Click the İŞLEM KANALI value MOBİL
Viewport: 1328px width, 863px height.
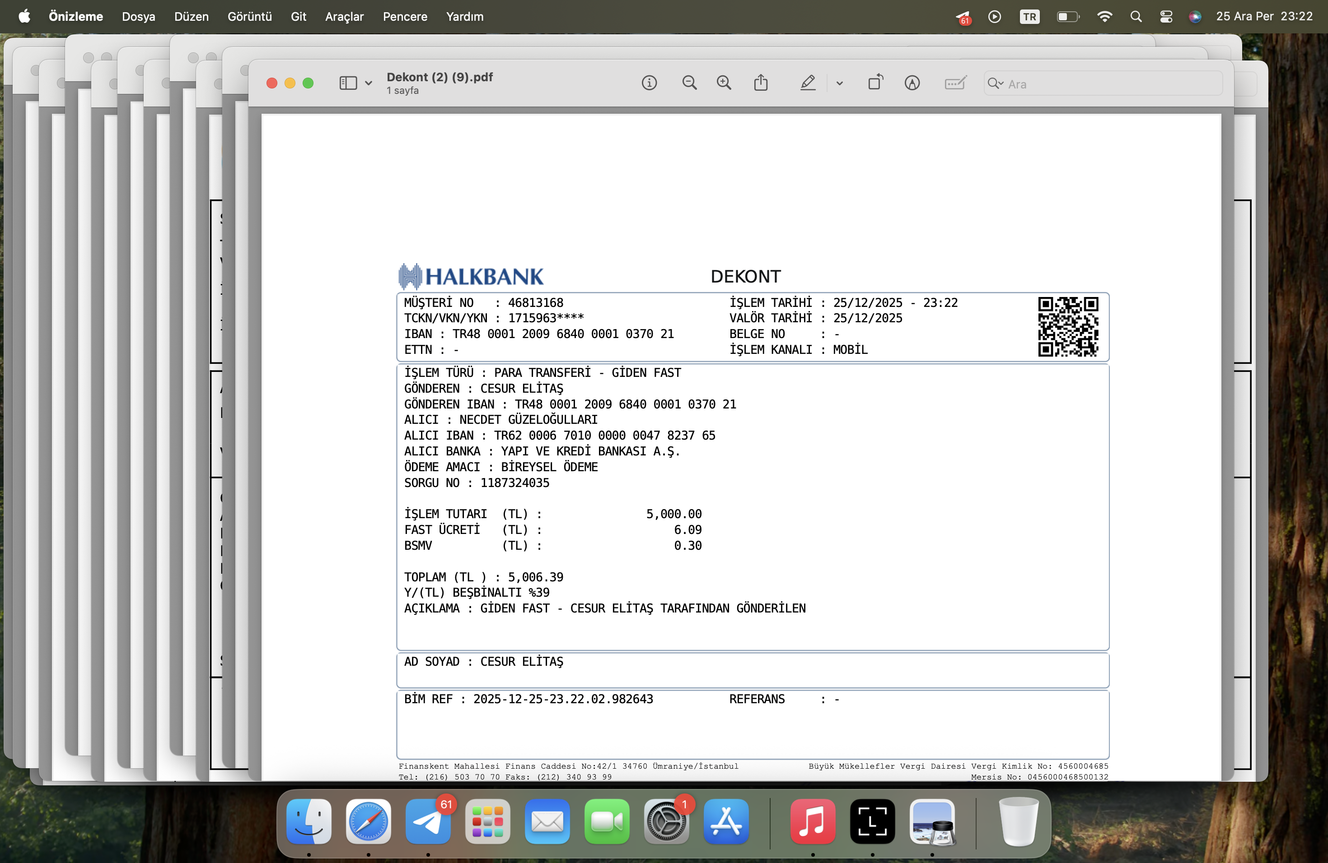(x=851, y=349)
